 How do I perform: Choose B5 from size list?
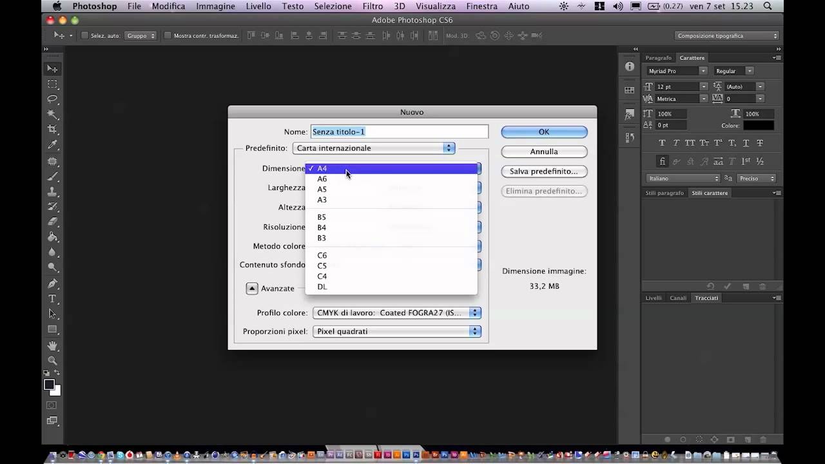pos(391,217)
